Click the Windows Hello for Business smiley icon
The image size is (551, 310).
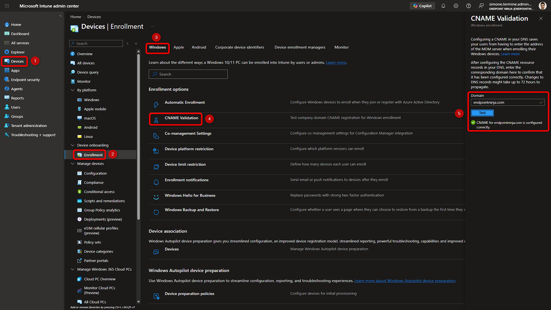click(x=156, y=198)
